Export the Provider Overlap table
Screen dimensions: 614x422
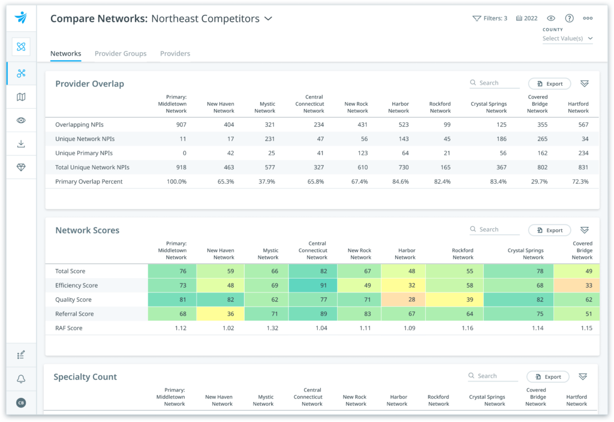549,83
